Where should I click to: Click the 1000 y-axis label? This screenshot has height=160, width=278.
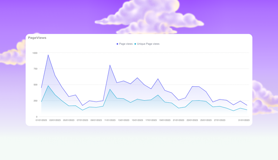[x=35, y=53]
